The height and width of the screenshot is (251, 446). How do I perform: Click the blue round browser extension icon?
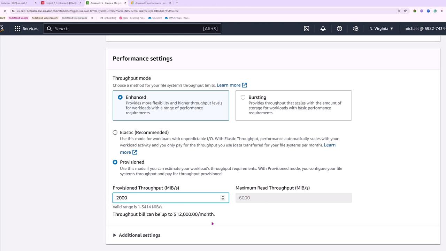click(x=428, y=11)
